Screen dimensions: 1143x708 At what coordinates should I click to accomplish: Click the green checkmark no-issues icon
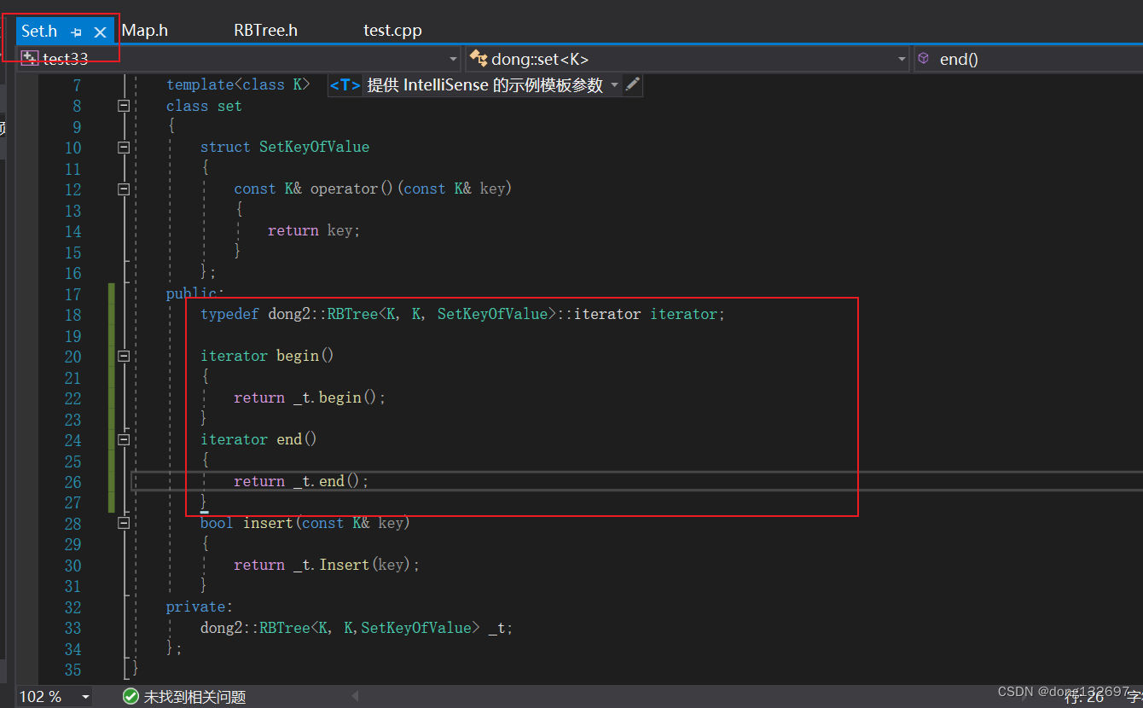(131, 697)
